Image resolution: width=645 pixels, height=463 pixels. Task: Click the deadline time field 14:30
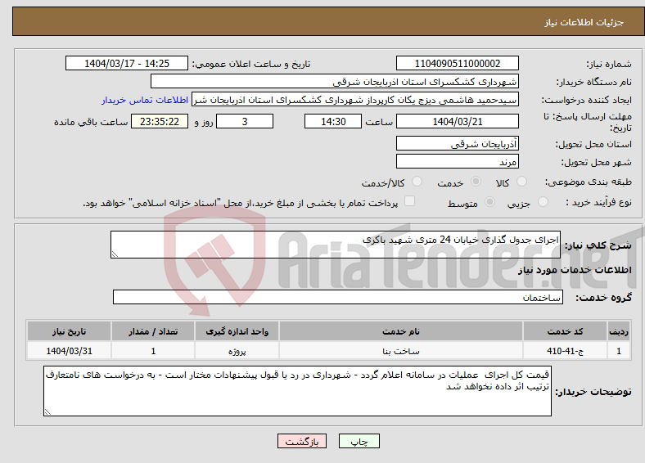(333, 121)
